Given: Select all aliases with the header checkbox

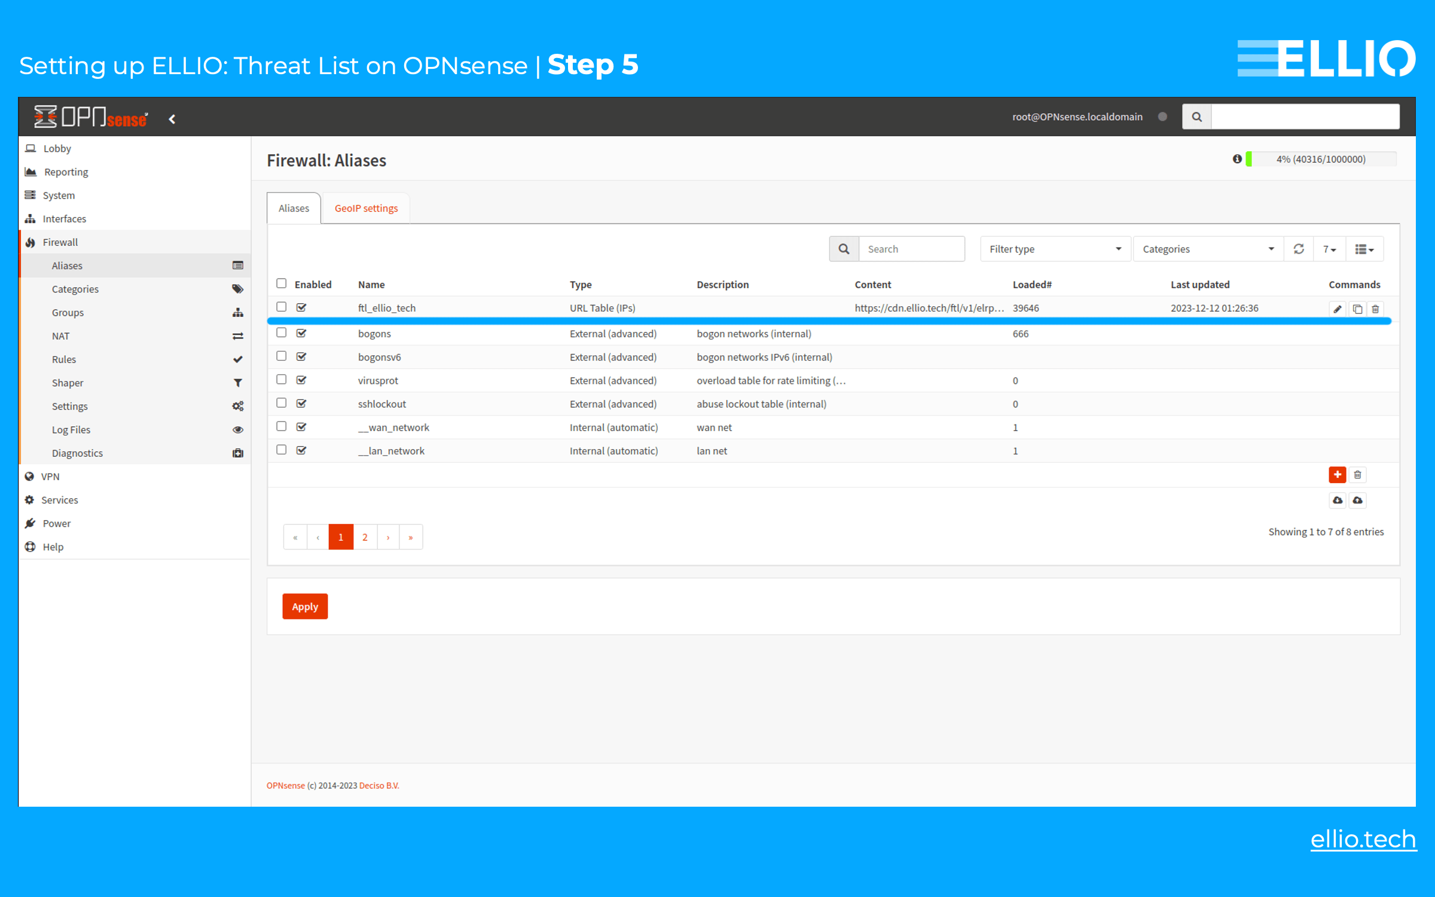Looking at the screenshot, I should point(281,283).
